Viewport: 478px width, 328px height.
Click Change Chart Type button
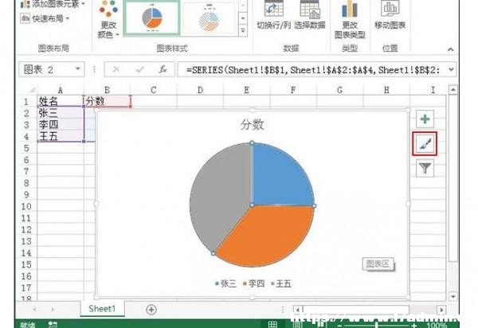350,20
